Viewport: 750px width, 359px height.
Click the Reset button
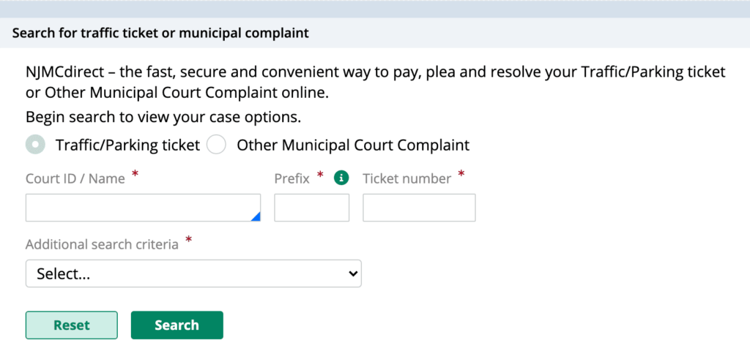pyautogui.click(x=71, y=325)
